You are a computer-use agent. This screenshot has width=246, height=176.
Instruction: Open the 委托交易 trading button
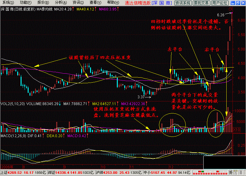coord(201,3)
